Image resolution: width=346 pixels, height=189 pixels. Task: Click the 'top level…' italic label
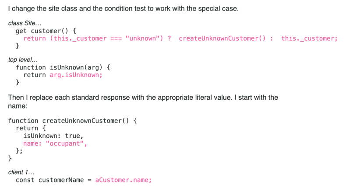point(23,60)
